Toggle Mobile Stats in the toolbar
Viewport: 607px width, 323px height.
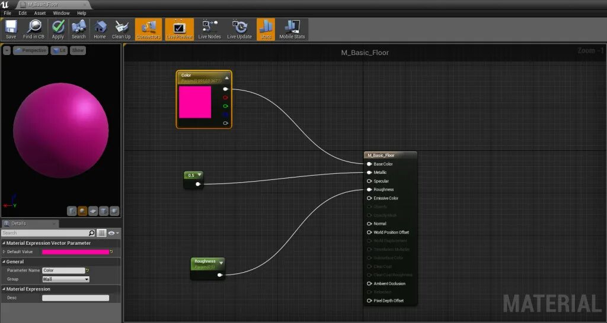292,29
